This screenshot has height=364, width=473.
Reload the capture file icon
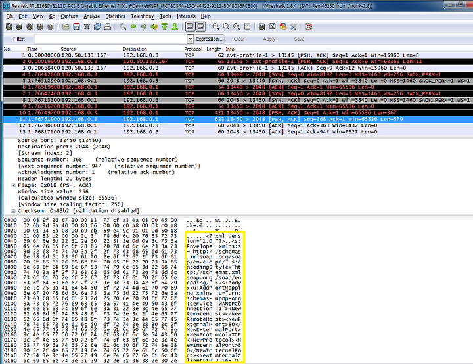[97, 26]
